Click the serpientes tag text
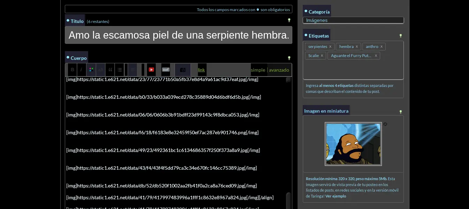This screenshot has width=469, height=209. (x=318, y=47)
